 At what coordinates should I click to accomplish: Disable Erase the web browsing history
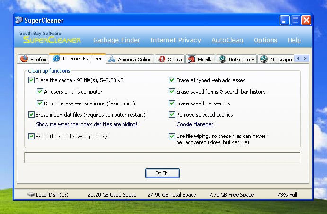coord(31,137)
